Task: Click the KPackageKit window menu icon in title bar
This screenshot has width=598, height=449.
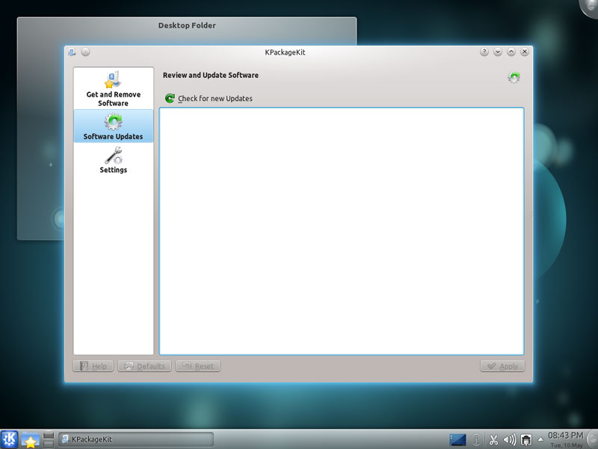Action: pyautogui.click(x=72, y=52)
